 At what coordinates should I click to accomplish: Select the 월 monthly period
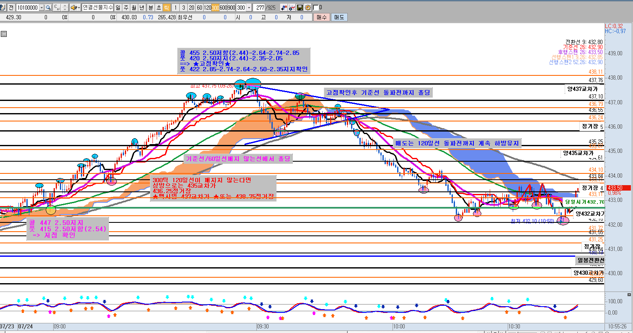pyautogui.click(x=134, y=8)
